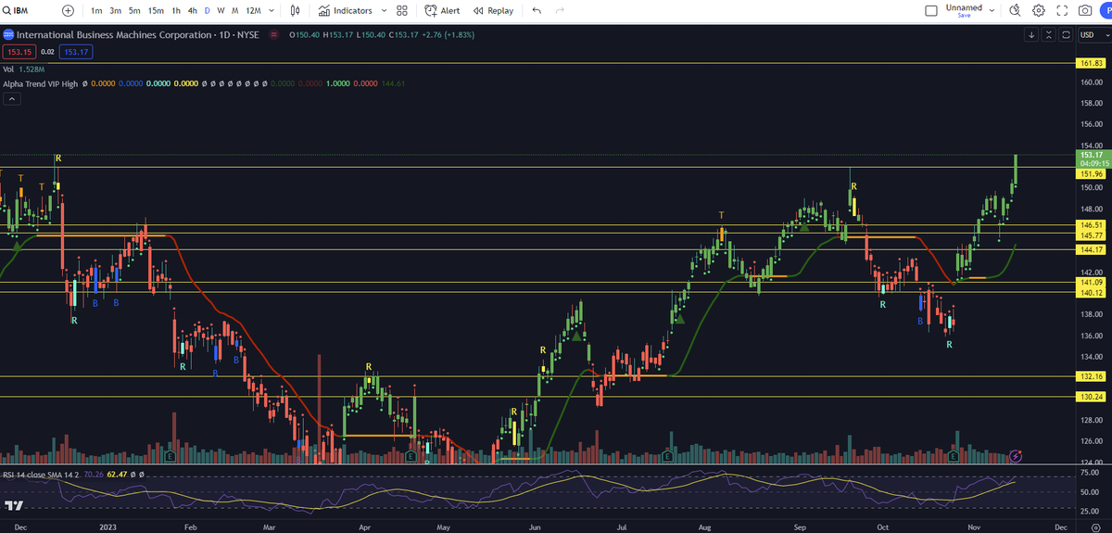
Task: Undo the last chart action
Action: (x=537, y=11)
